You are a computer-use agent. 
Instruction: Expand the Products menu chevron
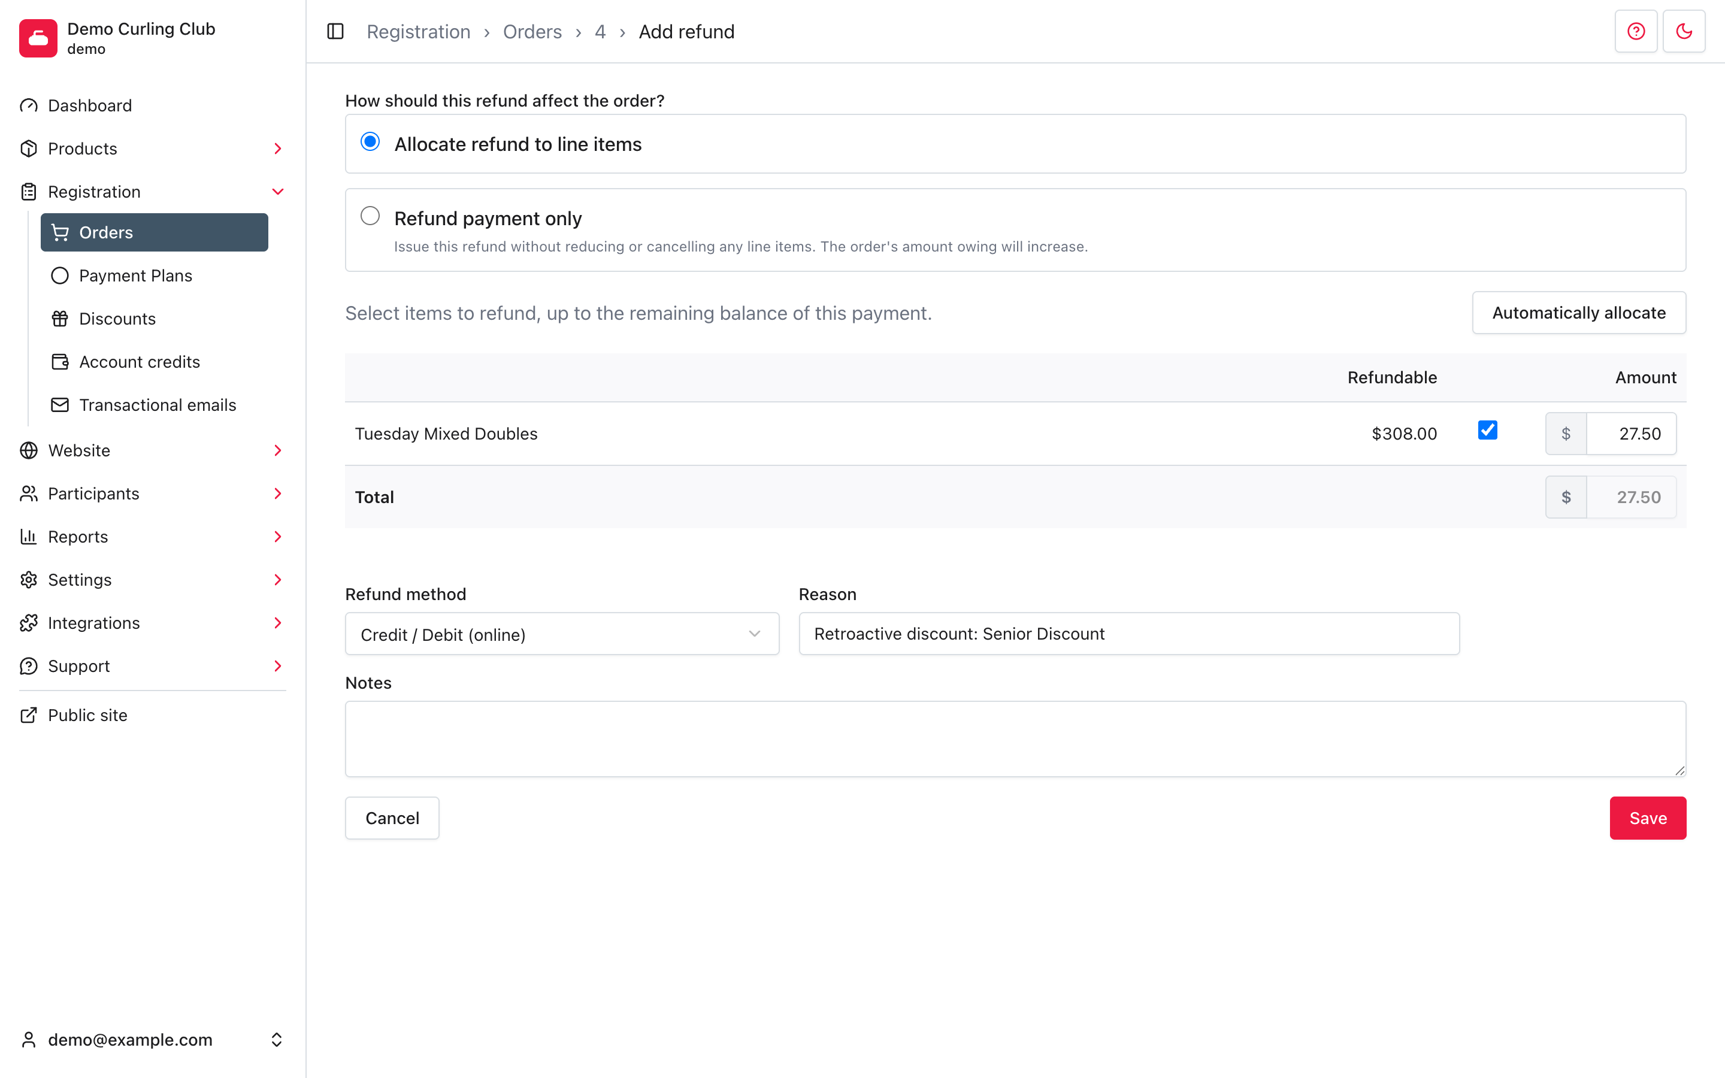pos(278,149)
